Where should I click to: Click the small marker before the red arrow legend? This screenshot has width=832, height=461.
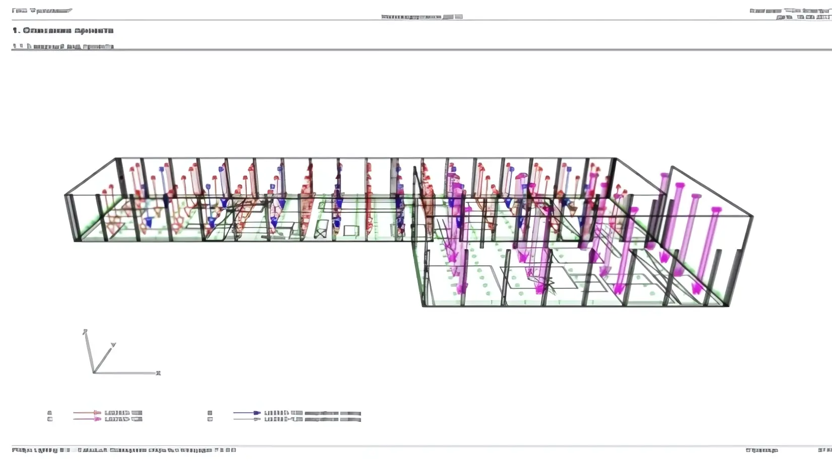(x=50, y=413)
